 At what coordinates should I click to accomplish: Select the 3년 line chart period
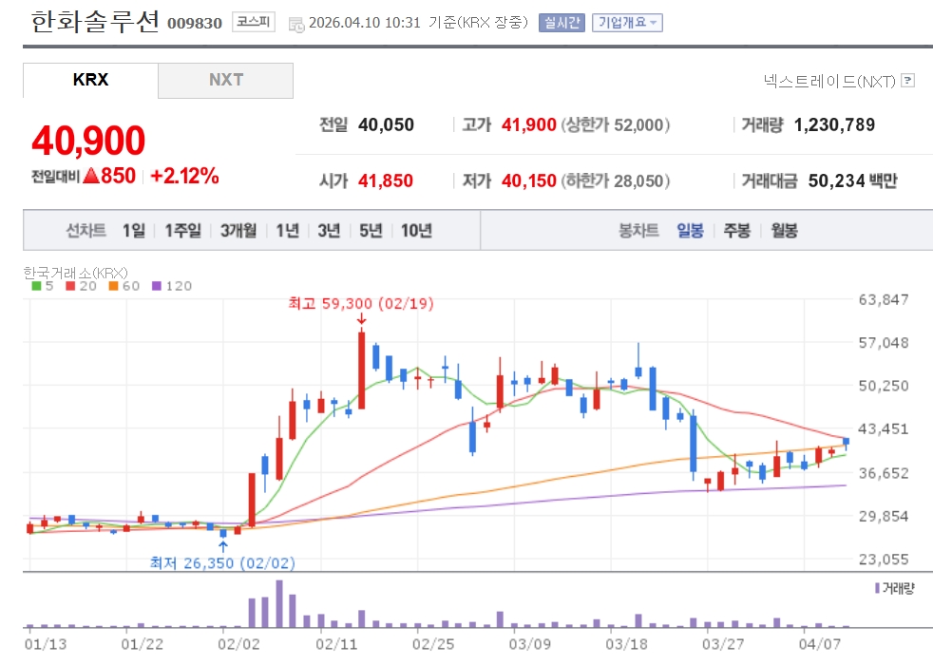coord(329,230)
